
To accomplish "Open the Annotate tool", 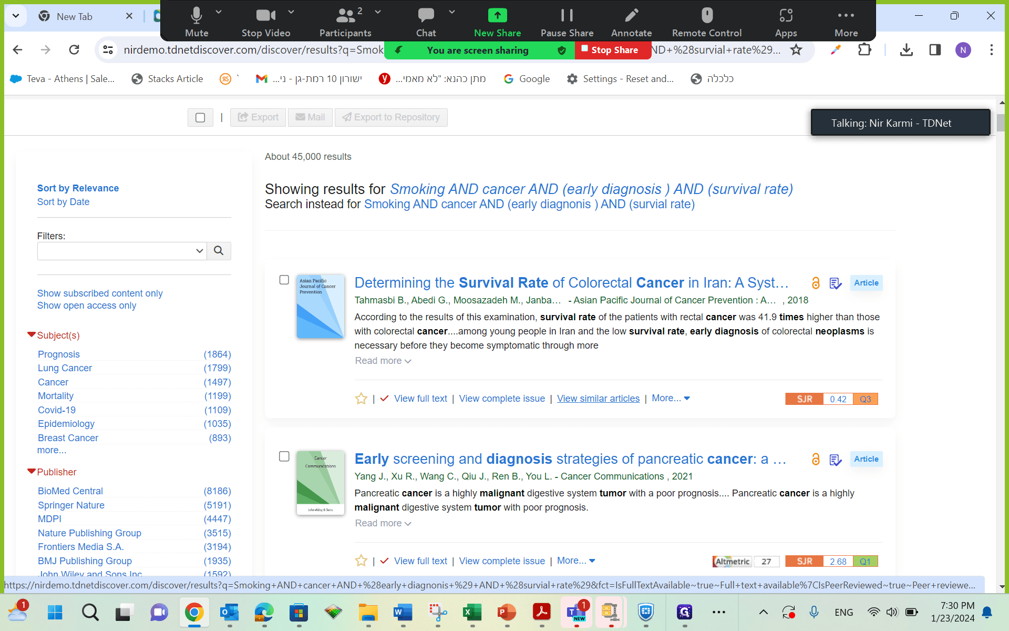I will click(631, 22).
